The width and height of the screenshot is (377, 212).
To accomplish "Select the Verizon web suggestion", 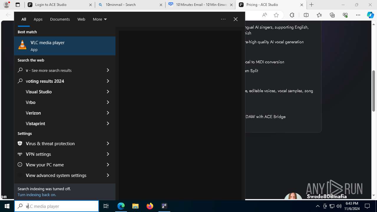I will (57, 113).
